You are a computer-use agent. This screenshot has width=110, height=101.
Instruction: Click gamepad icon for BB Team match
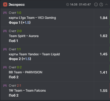[x=5, y=67]
